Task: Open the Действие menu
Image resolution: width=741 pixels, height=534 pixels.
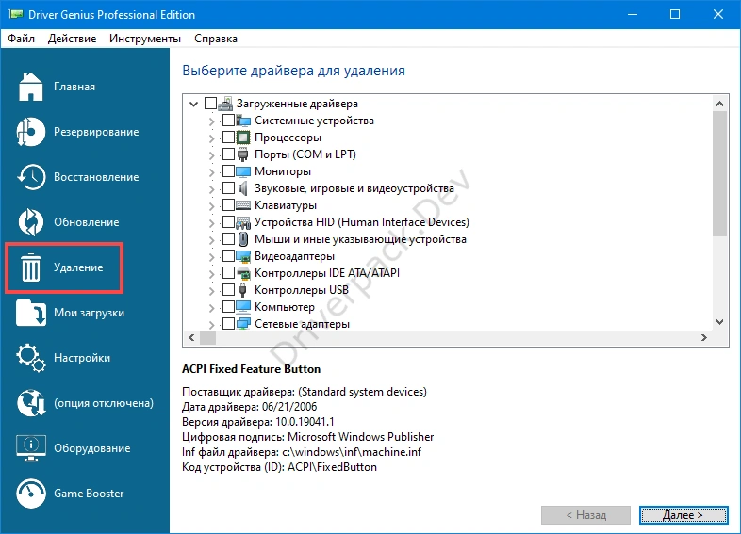Action: [x=72, y=39]
